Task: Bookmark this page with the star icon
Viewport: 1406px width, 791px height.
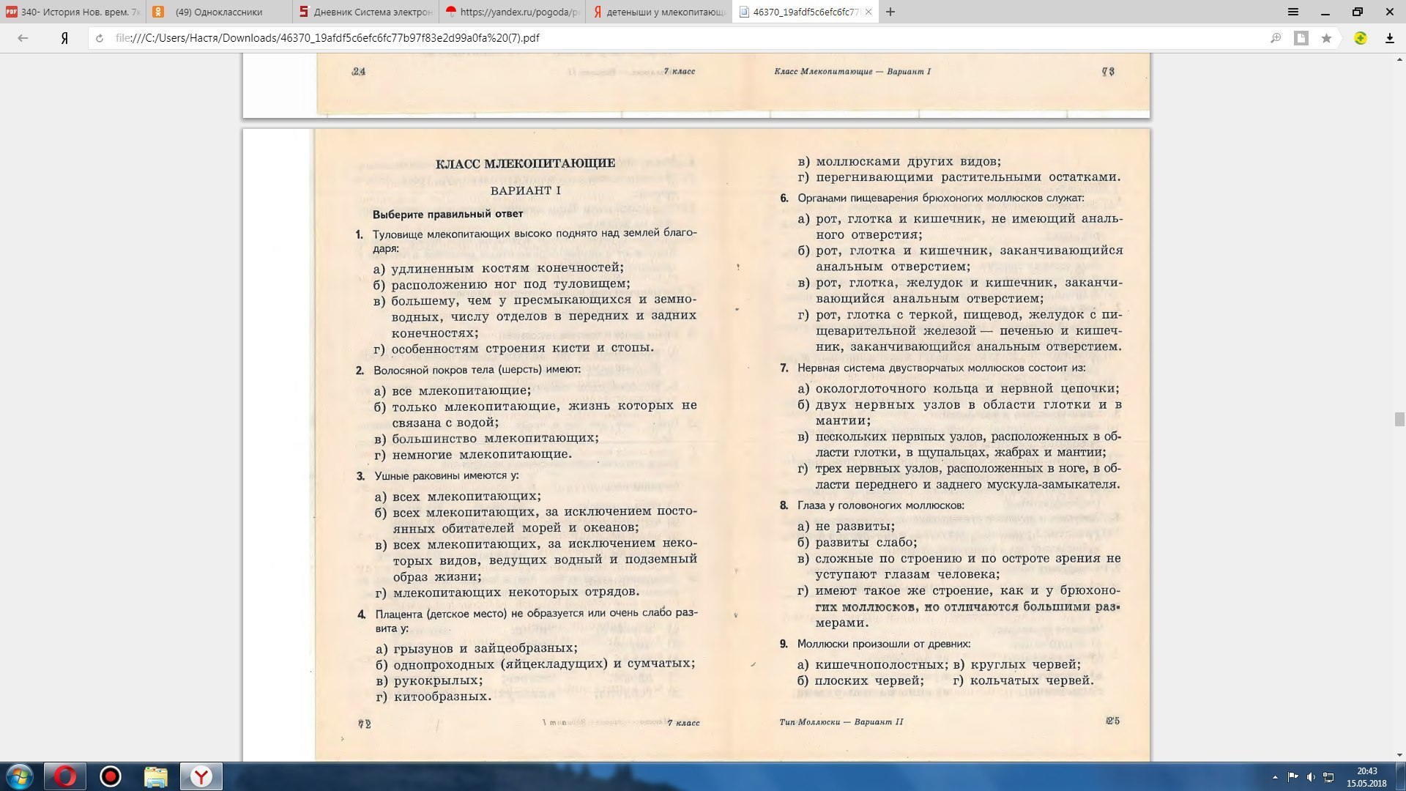Action: 1326,38
